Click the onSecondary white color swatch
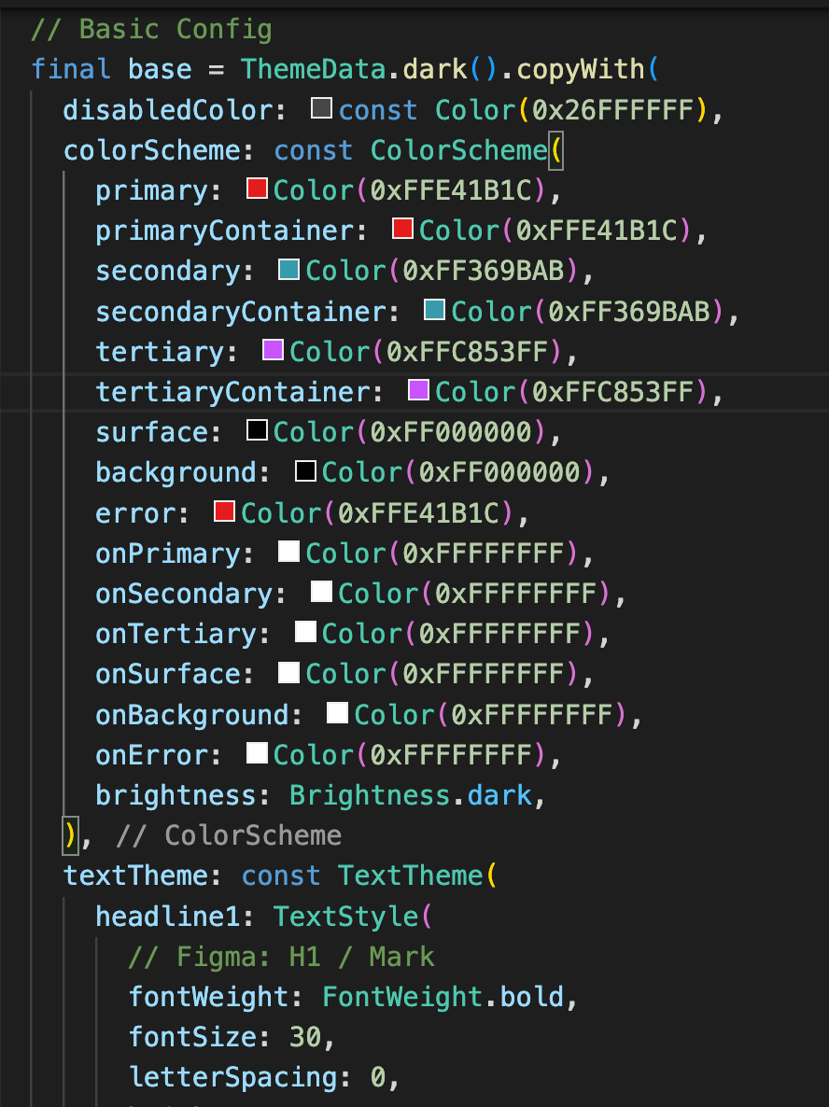The height and width of the screenshot is (1107, 829). (321, 592)
